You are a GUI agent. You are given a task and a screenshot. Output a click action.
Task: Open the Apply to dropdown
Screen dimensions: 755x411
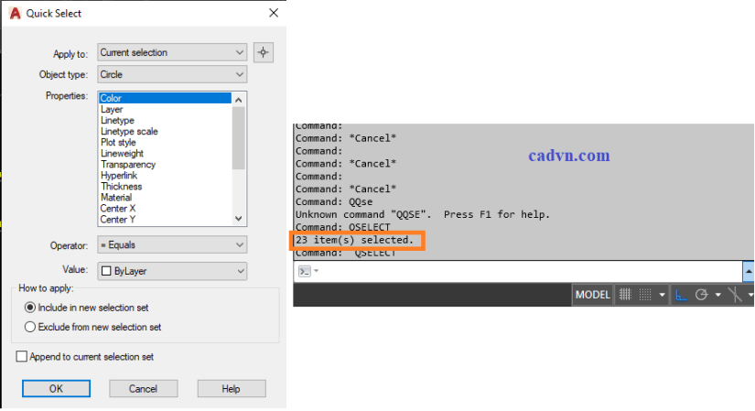pyautogui.click(x=172, y=52)
